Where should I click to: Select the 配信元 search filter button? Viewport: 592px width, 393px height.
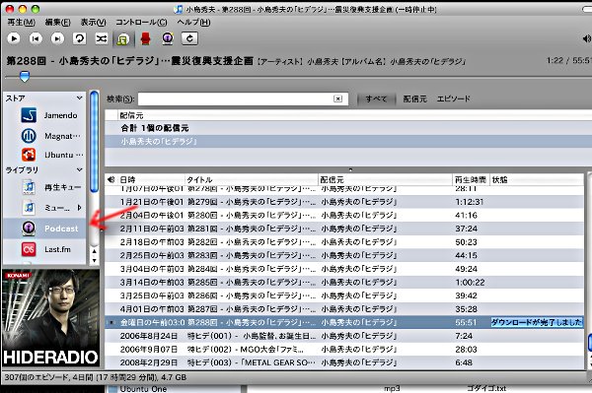pyautogui.click(x=414, y=98)
